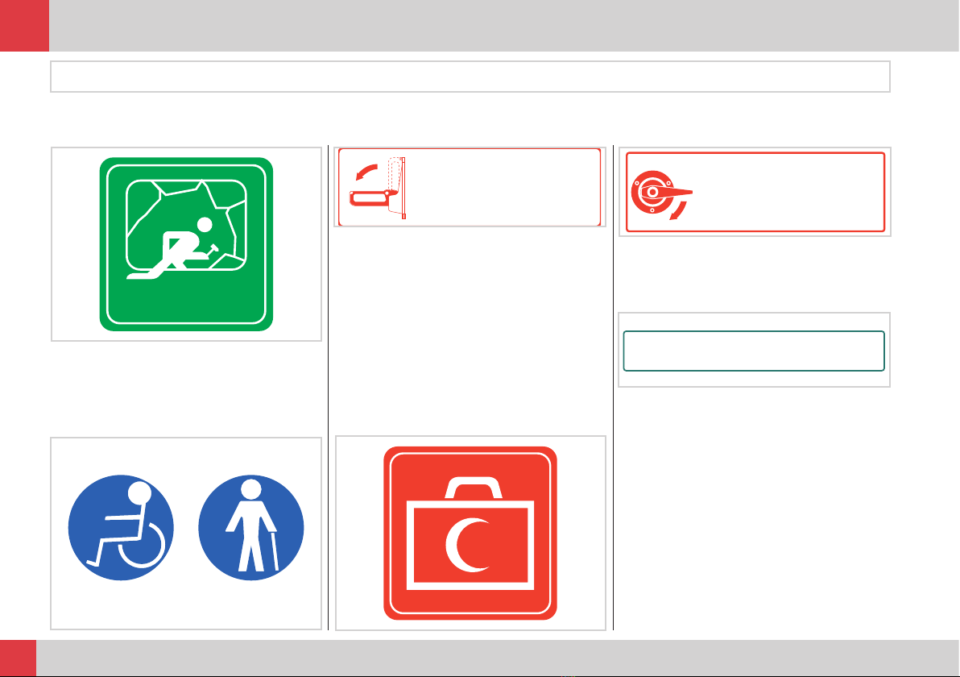The height and width of the screenshot is (677, 960).
Task: Click the gray footer bar at the bottom
Action: [x=498, y=658]
